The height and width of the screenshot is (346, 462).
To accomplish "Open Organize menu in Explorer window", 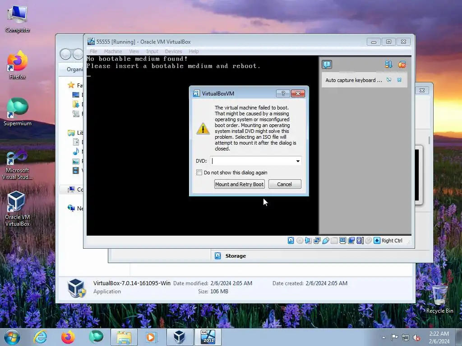I will click(75, 69).
